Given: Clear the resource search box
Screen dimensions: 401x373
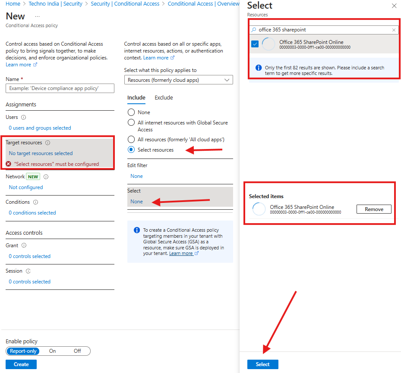Looking at the screenshot, I should pyautogui.click(x=394, y=30).
